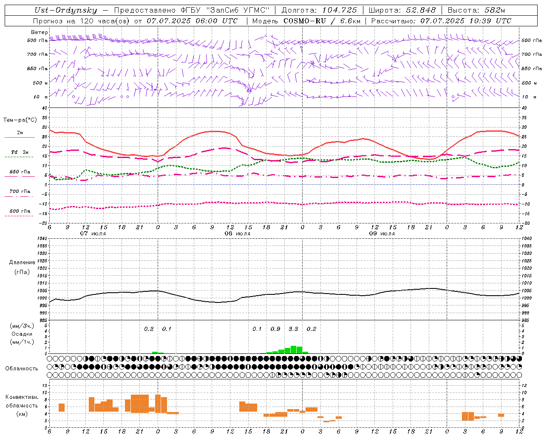
Task: Click the Ветер wind panel label
Action: point(39,32)
